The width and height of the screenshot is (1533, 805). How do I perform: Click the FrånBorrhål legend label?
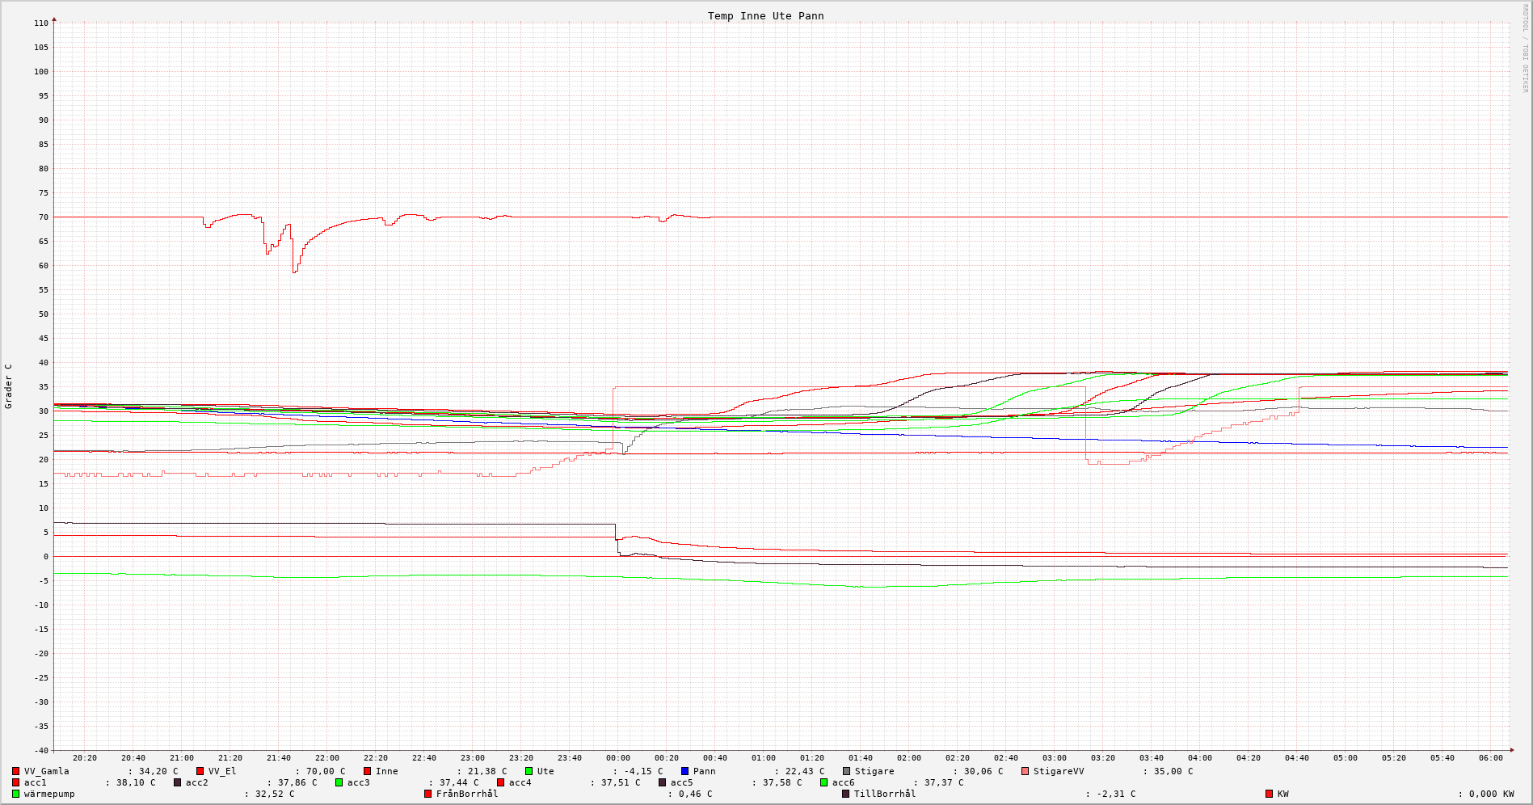467,794
